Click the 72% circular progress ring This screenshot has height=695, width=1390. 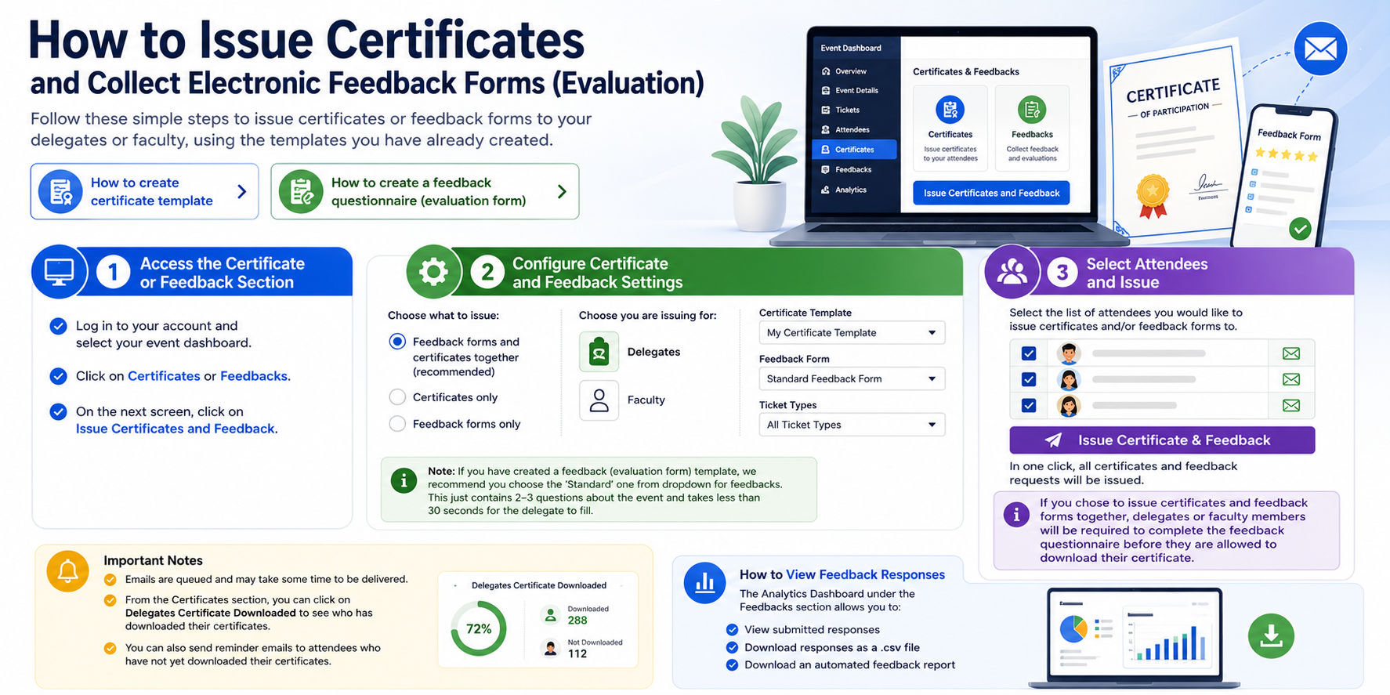(479, 628)
